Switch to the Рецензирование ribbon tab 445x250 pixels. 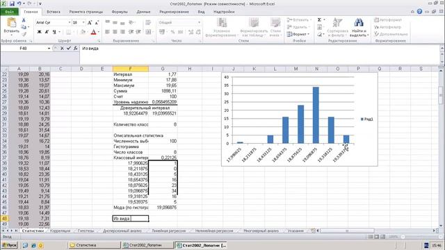point(174,12)
